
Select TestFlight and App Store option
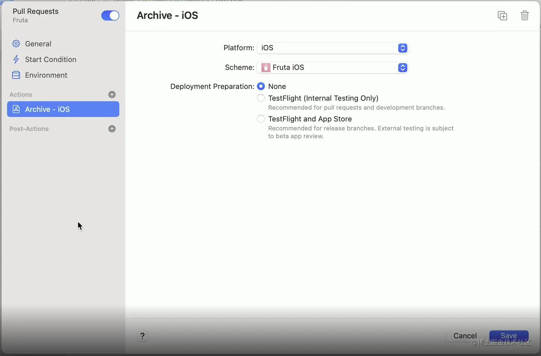tap(261, 119)
